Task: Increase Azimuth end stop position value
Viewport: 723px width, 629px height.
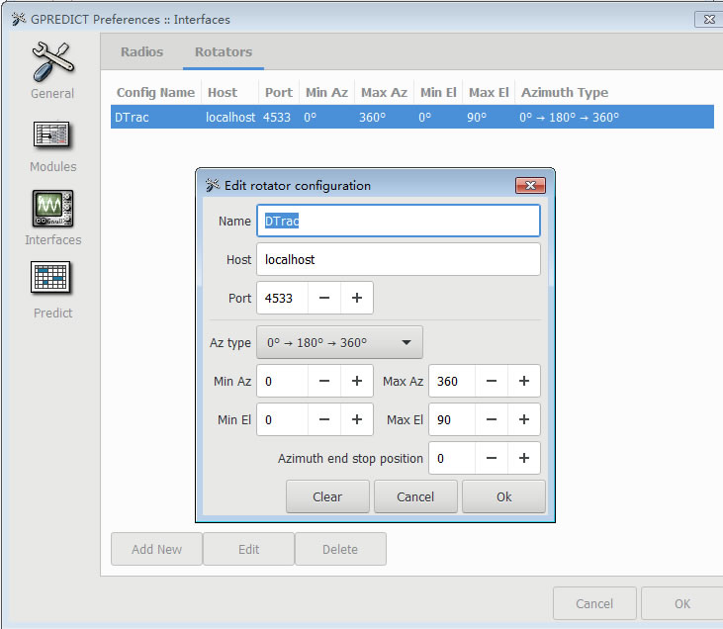Action: [524, 458]
